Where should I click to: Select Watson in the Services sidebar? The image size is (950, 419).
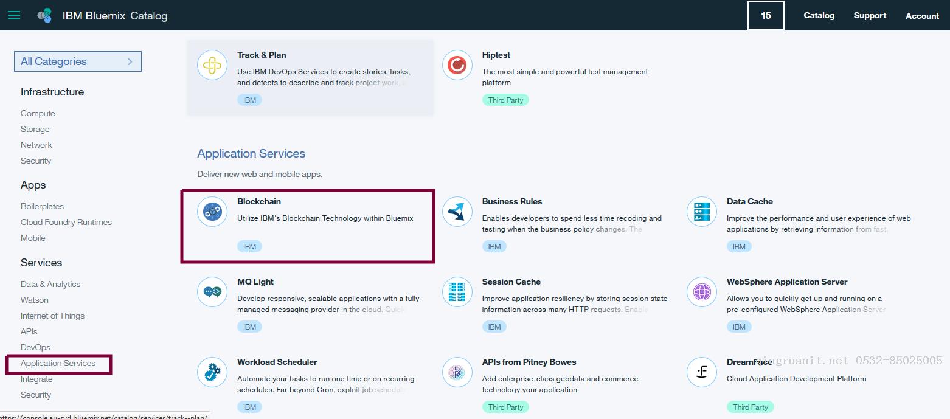[35, 300]
